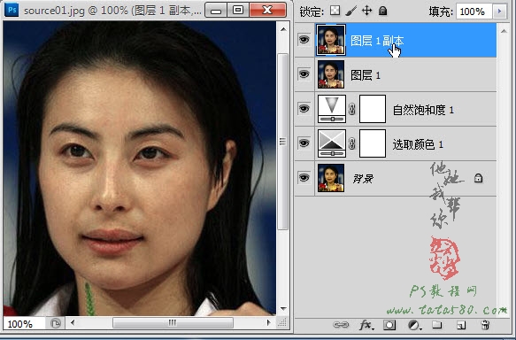Click the 选取颜色 1 layer mask thumbnail
The height and width of the screenshot is (340, 516).
coord(373,143)
